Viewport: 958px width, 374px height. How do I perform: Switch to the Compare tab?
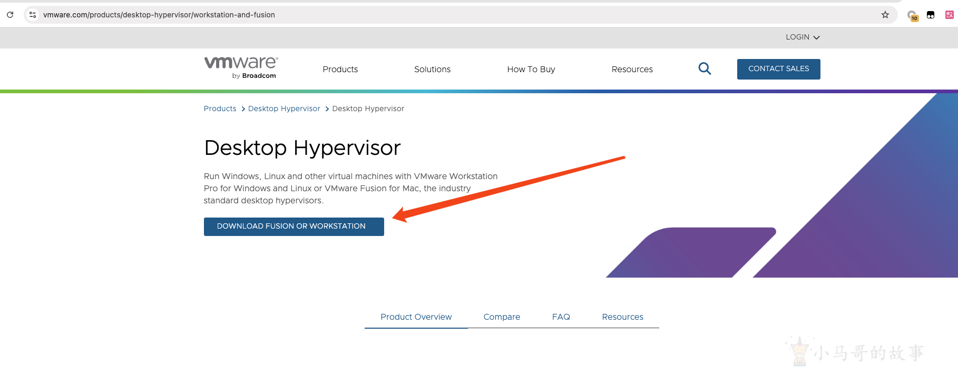point(502,317)
